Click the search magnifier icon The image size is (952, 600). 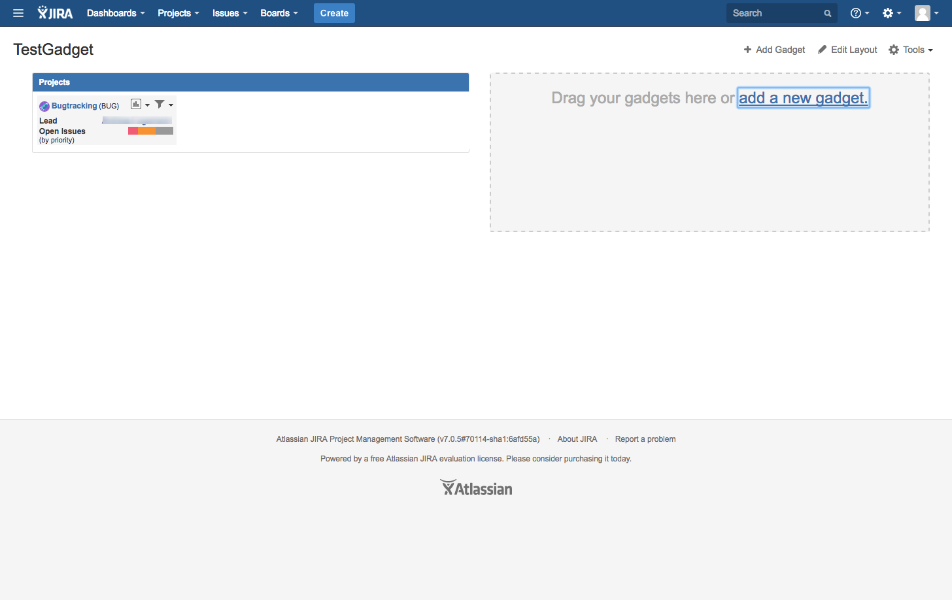pos(828,13)
